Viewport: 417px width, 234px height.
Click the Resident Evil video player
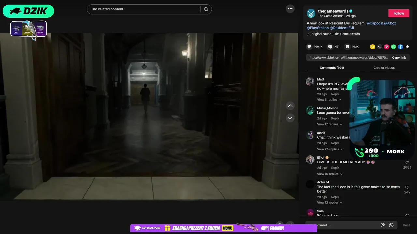pyautogui.click(x=149, y=116)
